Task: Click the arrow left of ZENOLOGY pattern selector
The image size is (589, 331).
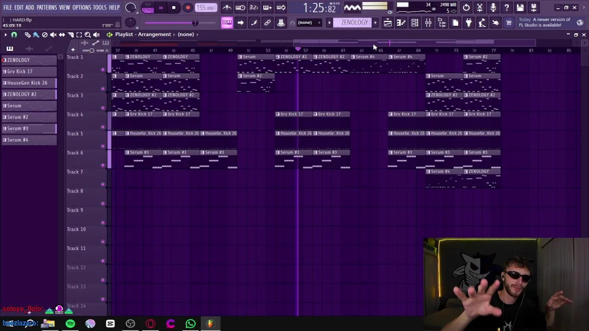Action: tap(329, 23)
